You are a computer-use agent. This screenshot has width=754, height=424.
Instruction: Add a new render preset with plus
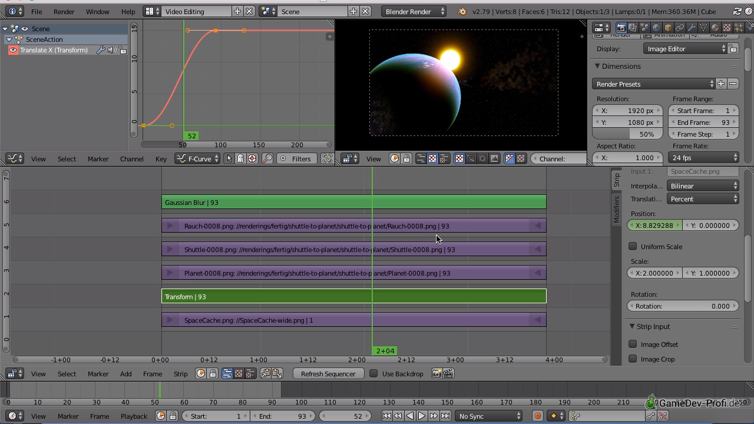click(721, 84)
